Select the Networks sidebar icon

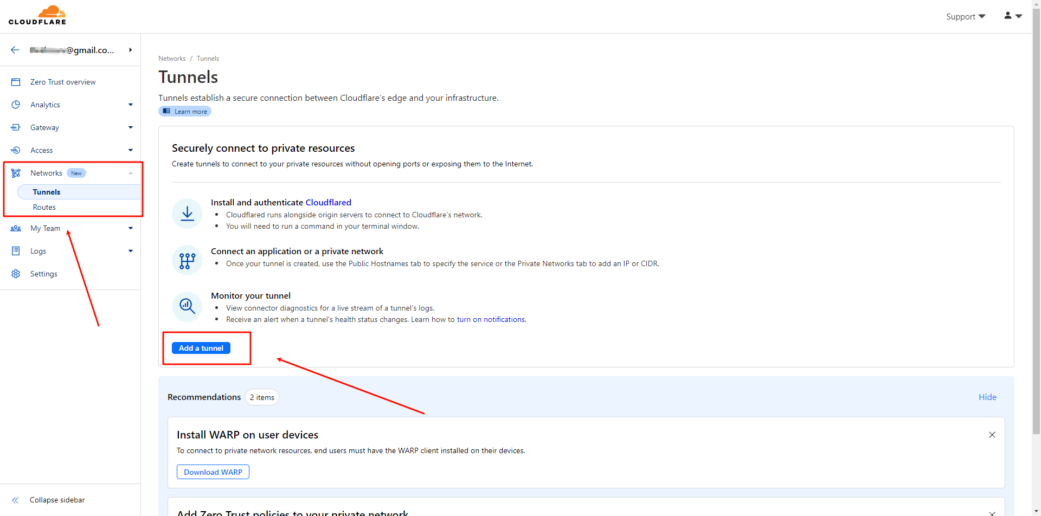point(16,173)
